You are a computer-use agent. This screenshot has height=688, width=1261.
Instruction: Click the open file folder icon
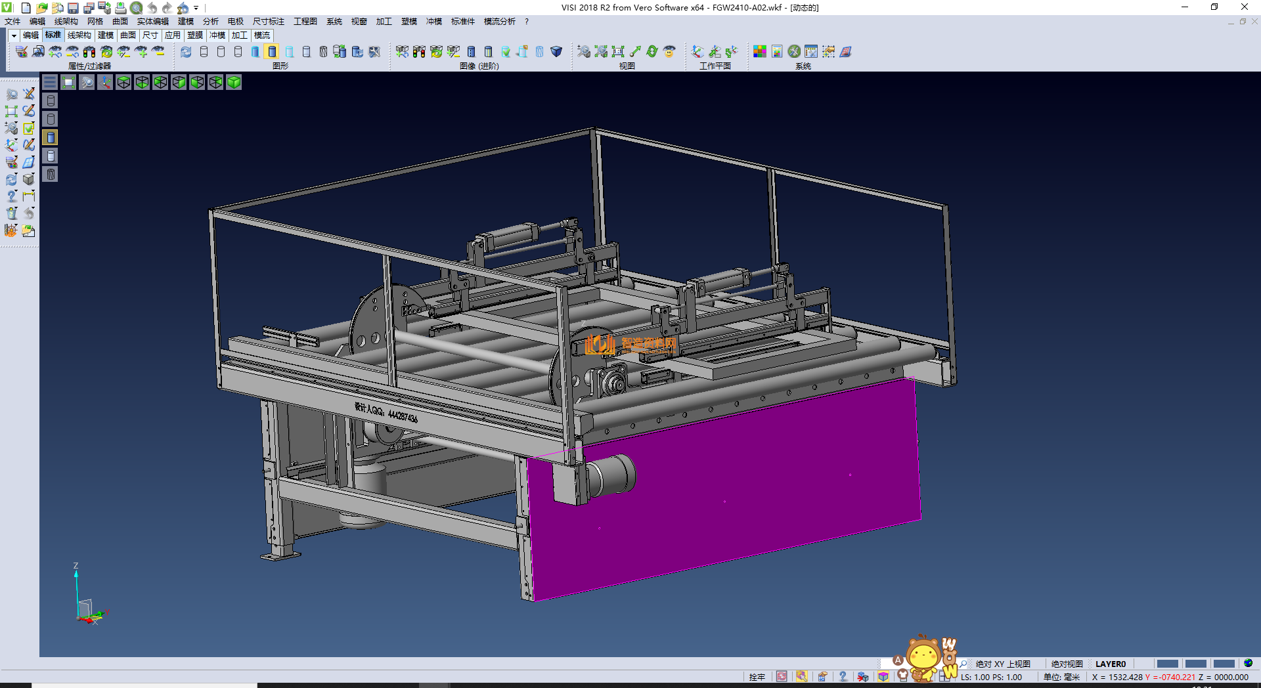41,8
